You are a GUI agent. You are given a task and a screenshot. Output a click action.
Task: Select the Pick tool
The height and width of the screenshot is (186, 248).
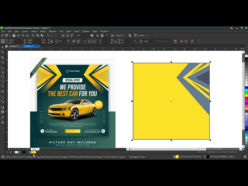(3, 47)
